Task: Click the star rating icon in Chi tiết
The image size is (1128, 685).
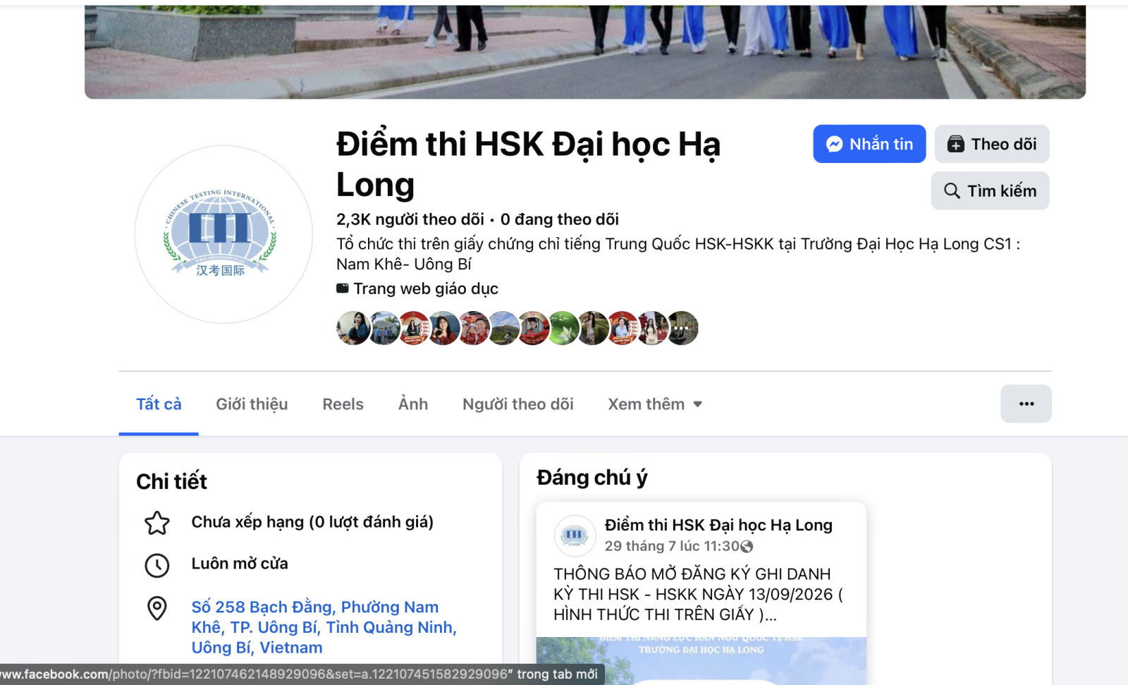Action: pos(157,523)
